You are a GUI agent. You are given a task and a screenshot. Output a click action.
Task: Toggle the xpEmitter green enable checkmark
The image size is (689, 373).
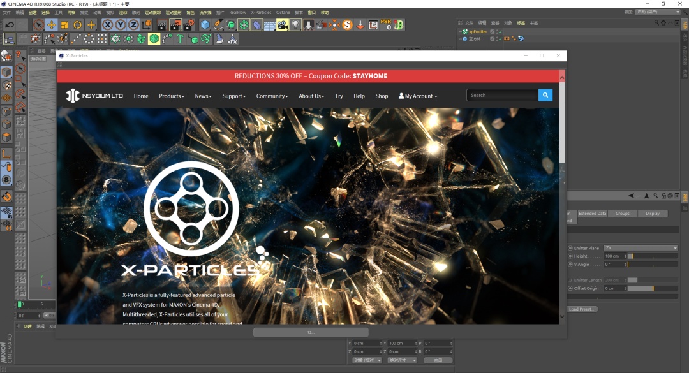[x=500, y=31]
